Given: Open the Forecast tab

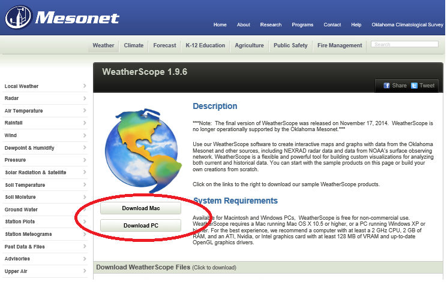Looking at the screenshot, I should coord(165,46).
